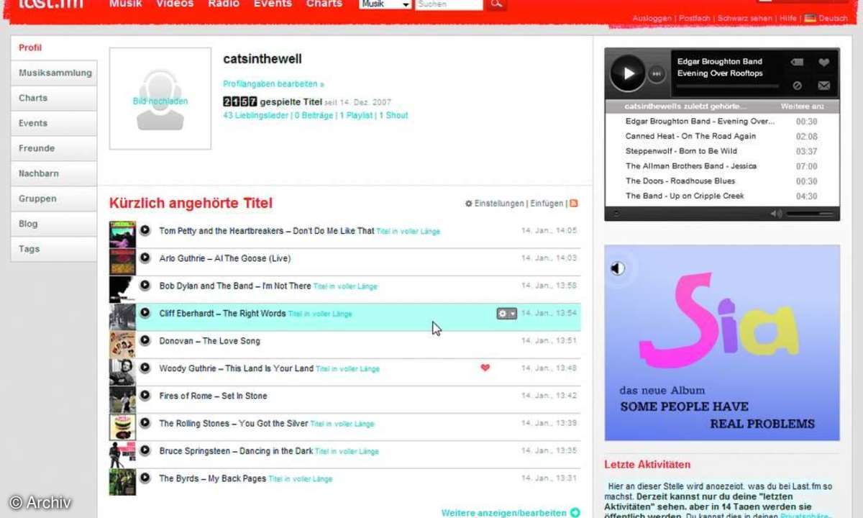The image size is (863, 518).
Task: Mute the Sia advertisement sound
Action: point(618,268)
